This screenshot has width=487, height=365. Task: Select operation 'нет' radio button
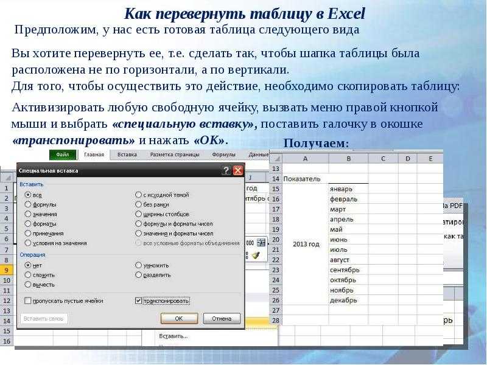28,265
